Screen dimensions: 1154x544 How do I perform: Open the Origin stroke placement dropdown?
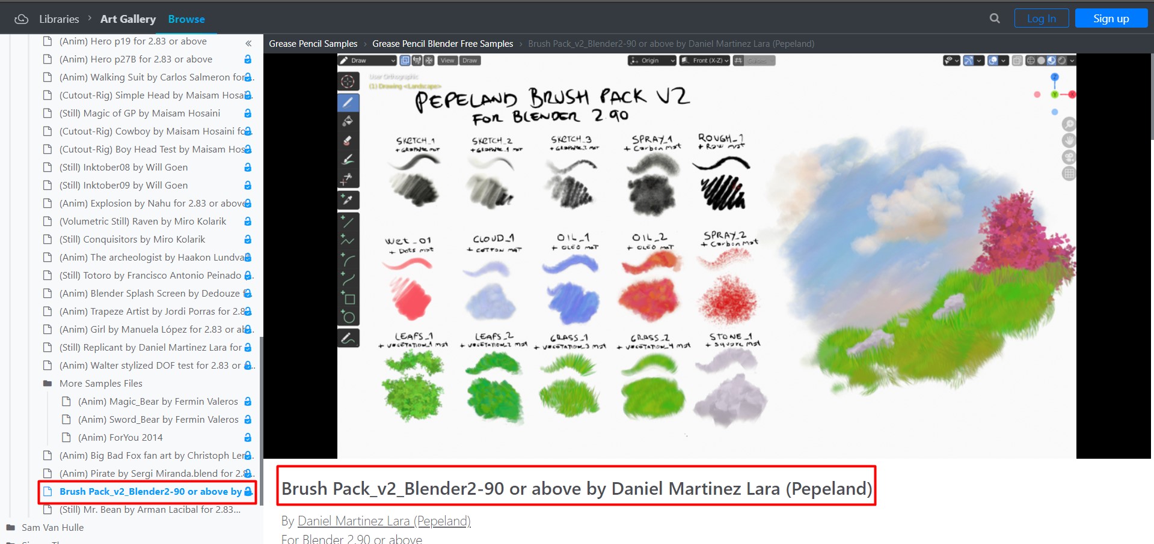point(652,61)
